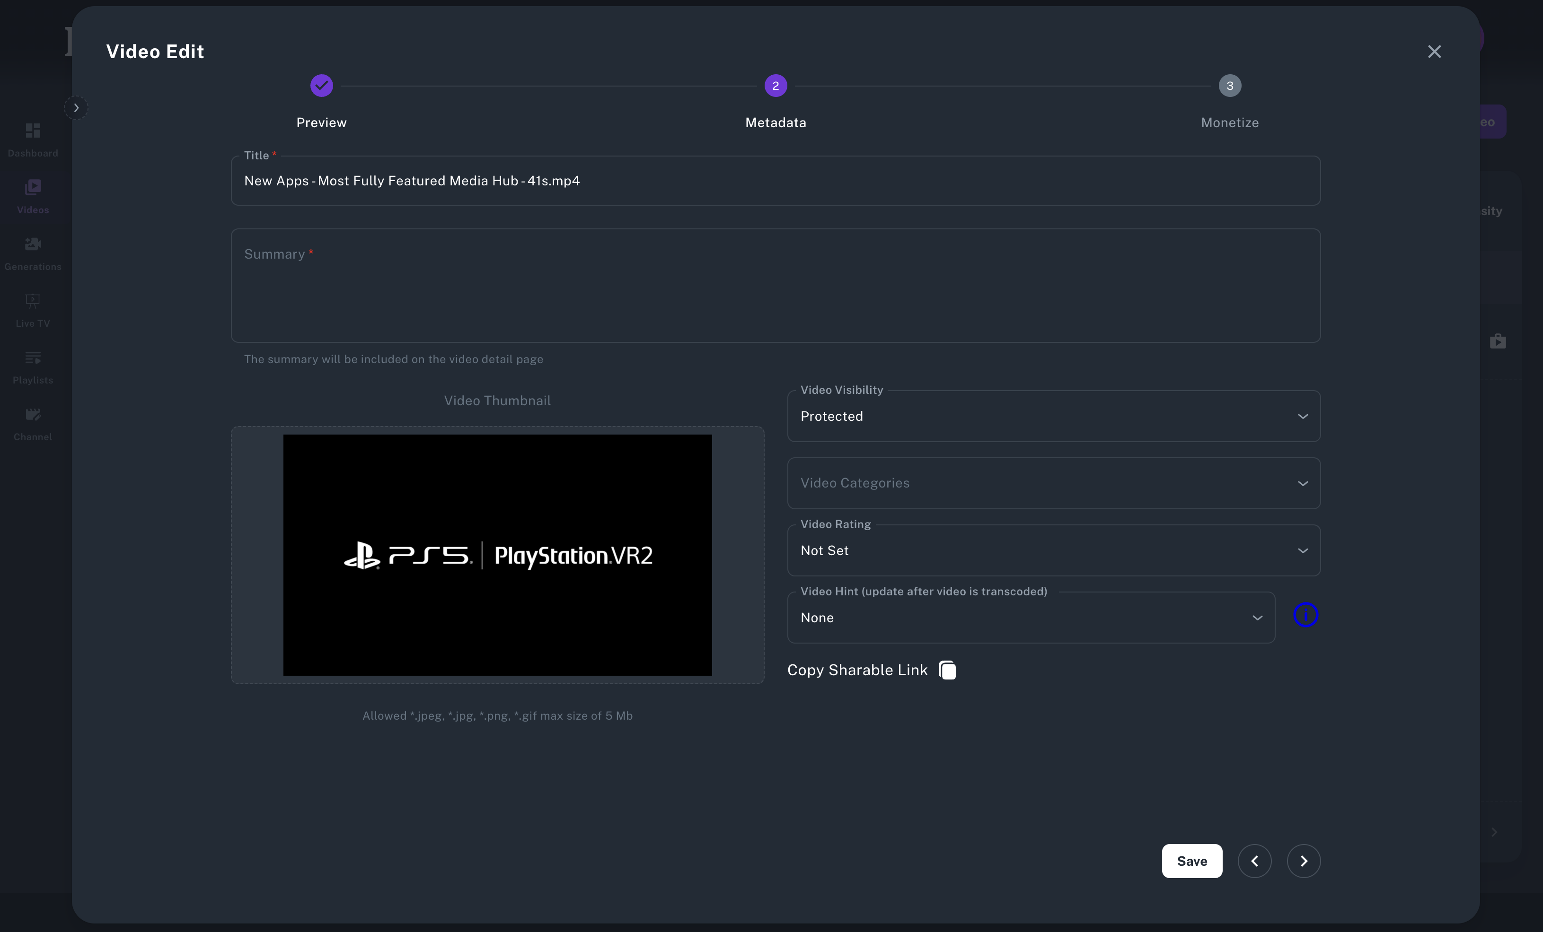
Task: Click the Video Hint info icon
Action: [1305, 615]
